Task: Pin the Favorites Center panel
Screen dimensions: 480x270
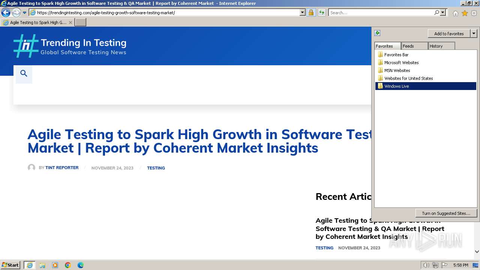Action: coord(378,33)
